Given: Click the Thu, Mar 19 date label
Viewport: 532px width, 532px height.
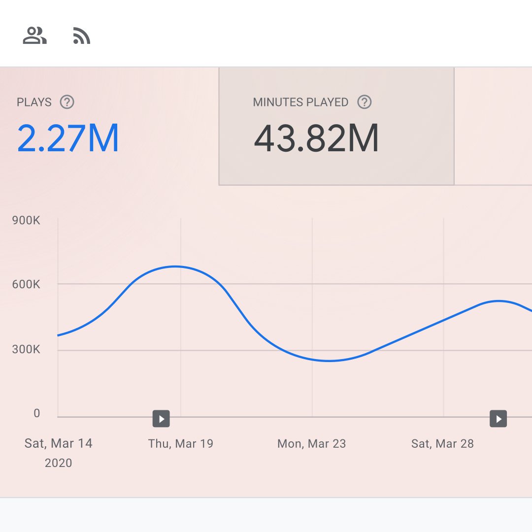Looking at the screenshot, I should [180, 443].
